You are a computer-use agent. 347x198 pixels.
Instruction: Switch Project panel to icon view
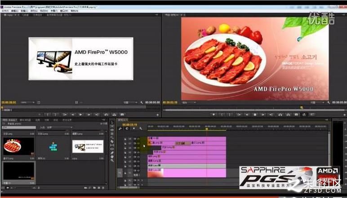click(x=8, y=188)
